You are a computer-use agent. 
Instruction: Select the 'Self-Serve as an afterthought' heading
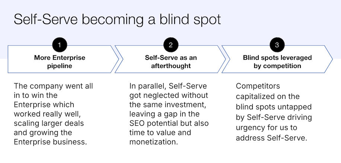tap(171, 62)
